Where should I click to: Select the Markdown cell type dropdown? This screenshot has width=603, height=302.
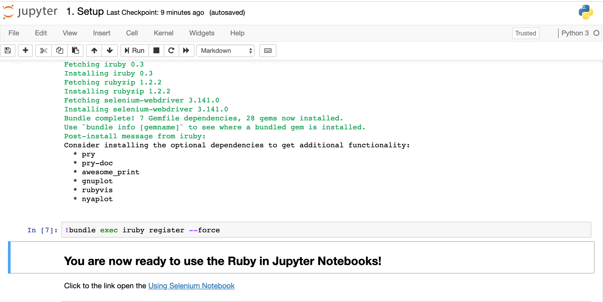pyautogui.click(x=225, y=50)
